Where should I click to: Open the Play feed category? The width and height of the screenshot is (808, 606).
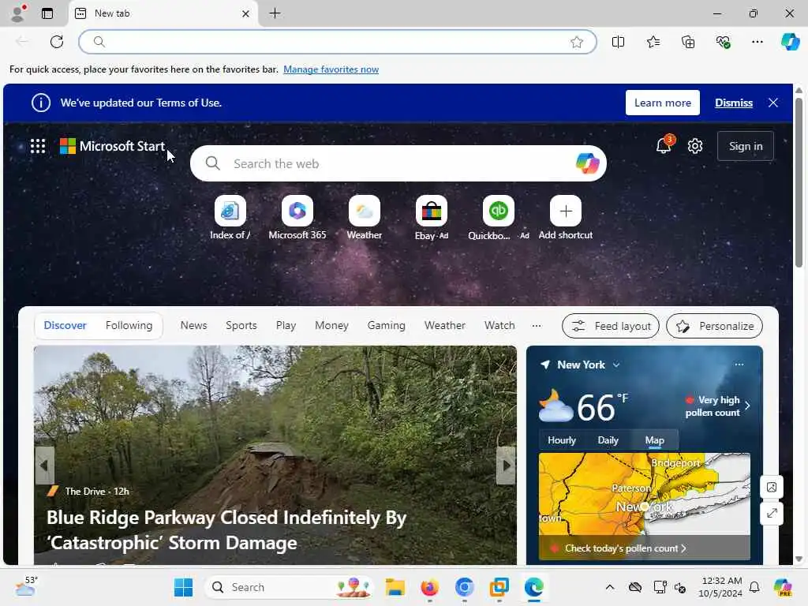click(286, 326)
